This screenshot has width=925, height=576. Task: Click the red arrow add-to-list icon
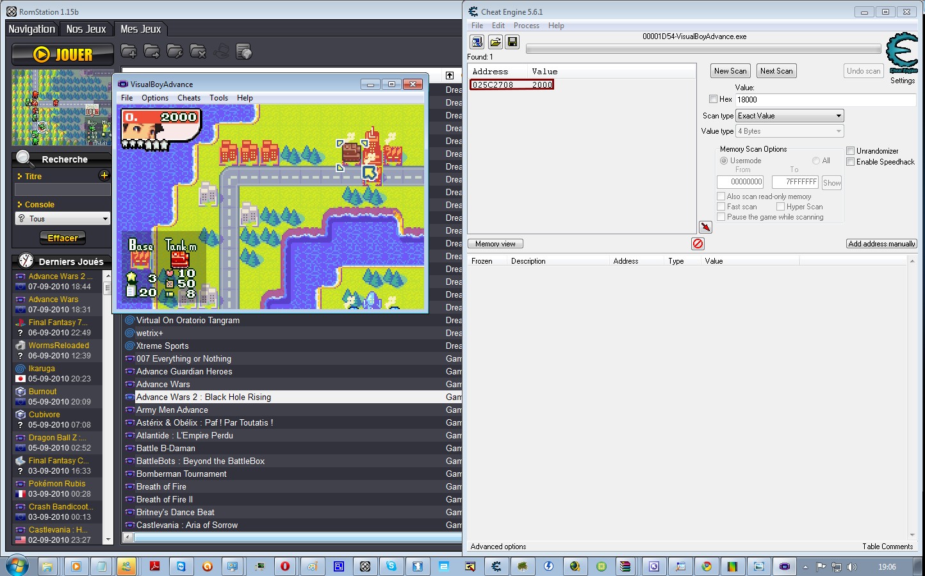(705, 227)
